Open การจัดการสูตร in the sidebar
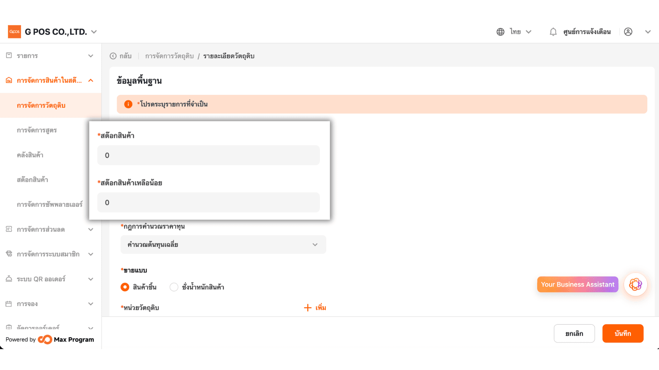The height and width of the screenshot is (370, 659). pos(37,130)
